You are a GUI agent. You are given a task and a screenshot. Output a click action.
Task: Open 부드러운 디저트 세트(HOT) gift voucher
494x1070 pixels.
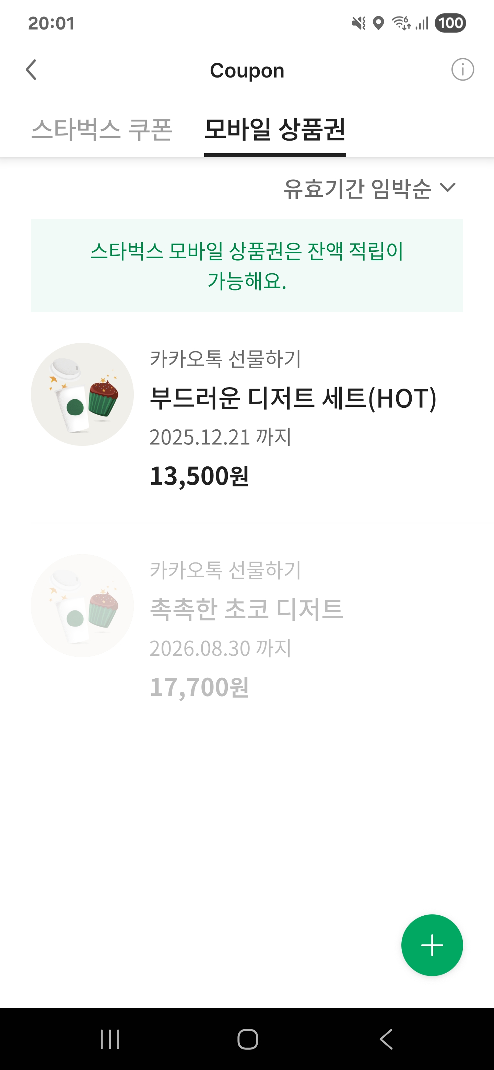[x=293, y=398]
